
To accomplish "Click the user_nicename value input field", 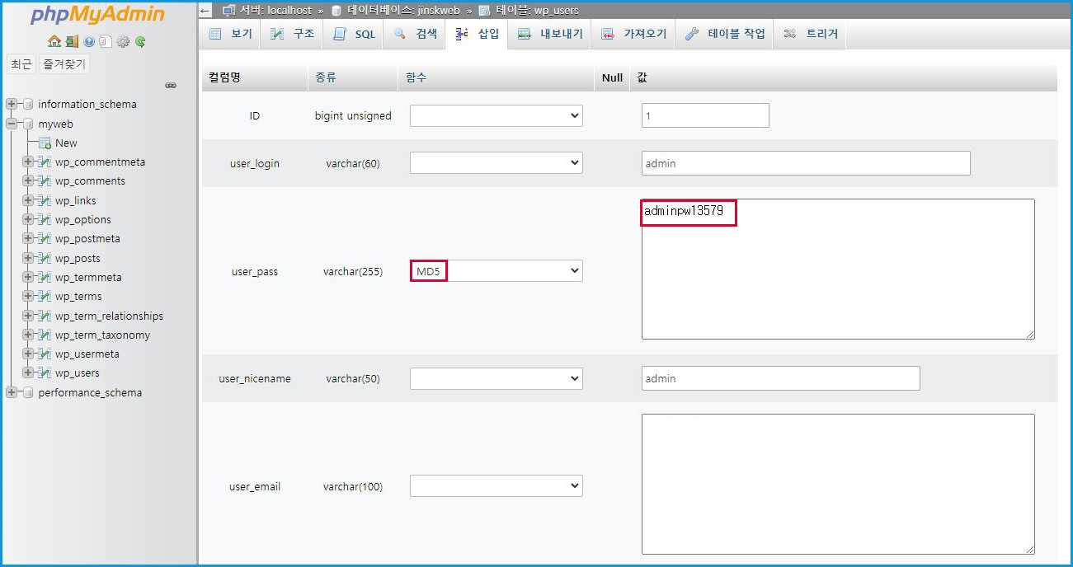I will click(x=780, y=378).
